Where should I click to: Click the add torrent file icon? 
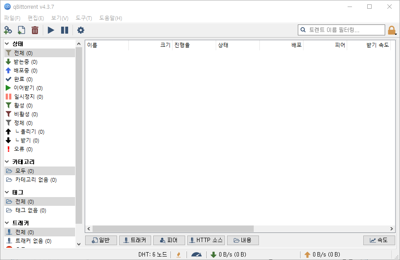21,30
